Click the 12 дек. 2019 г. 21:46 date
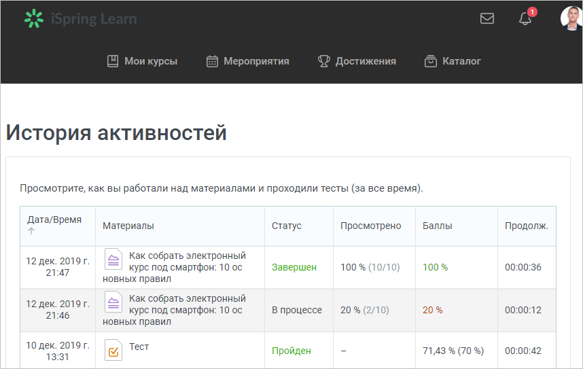Viewport: 583px width, 369px height. coord(58,309)
